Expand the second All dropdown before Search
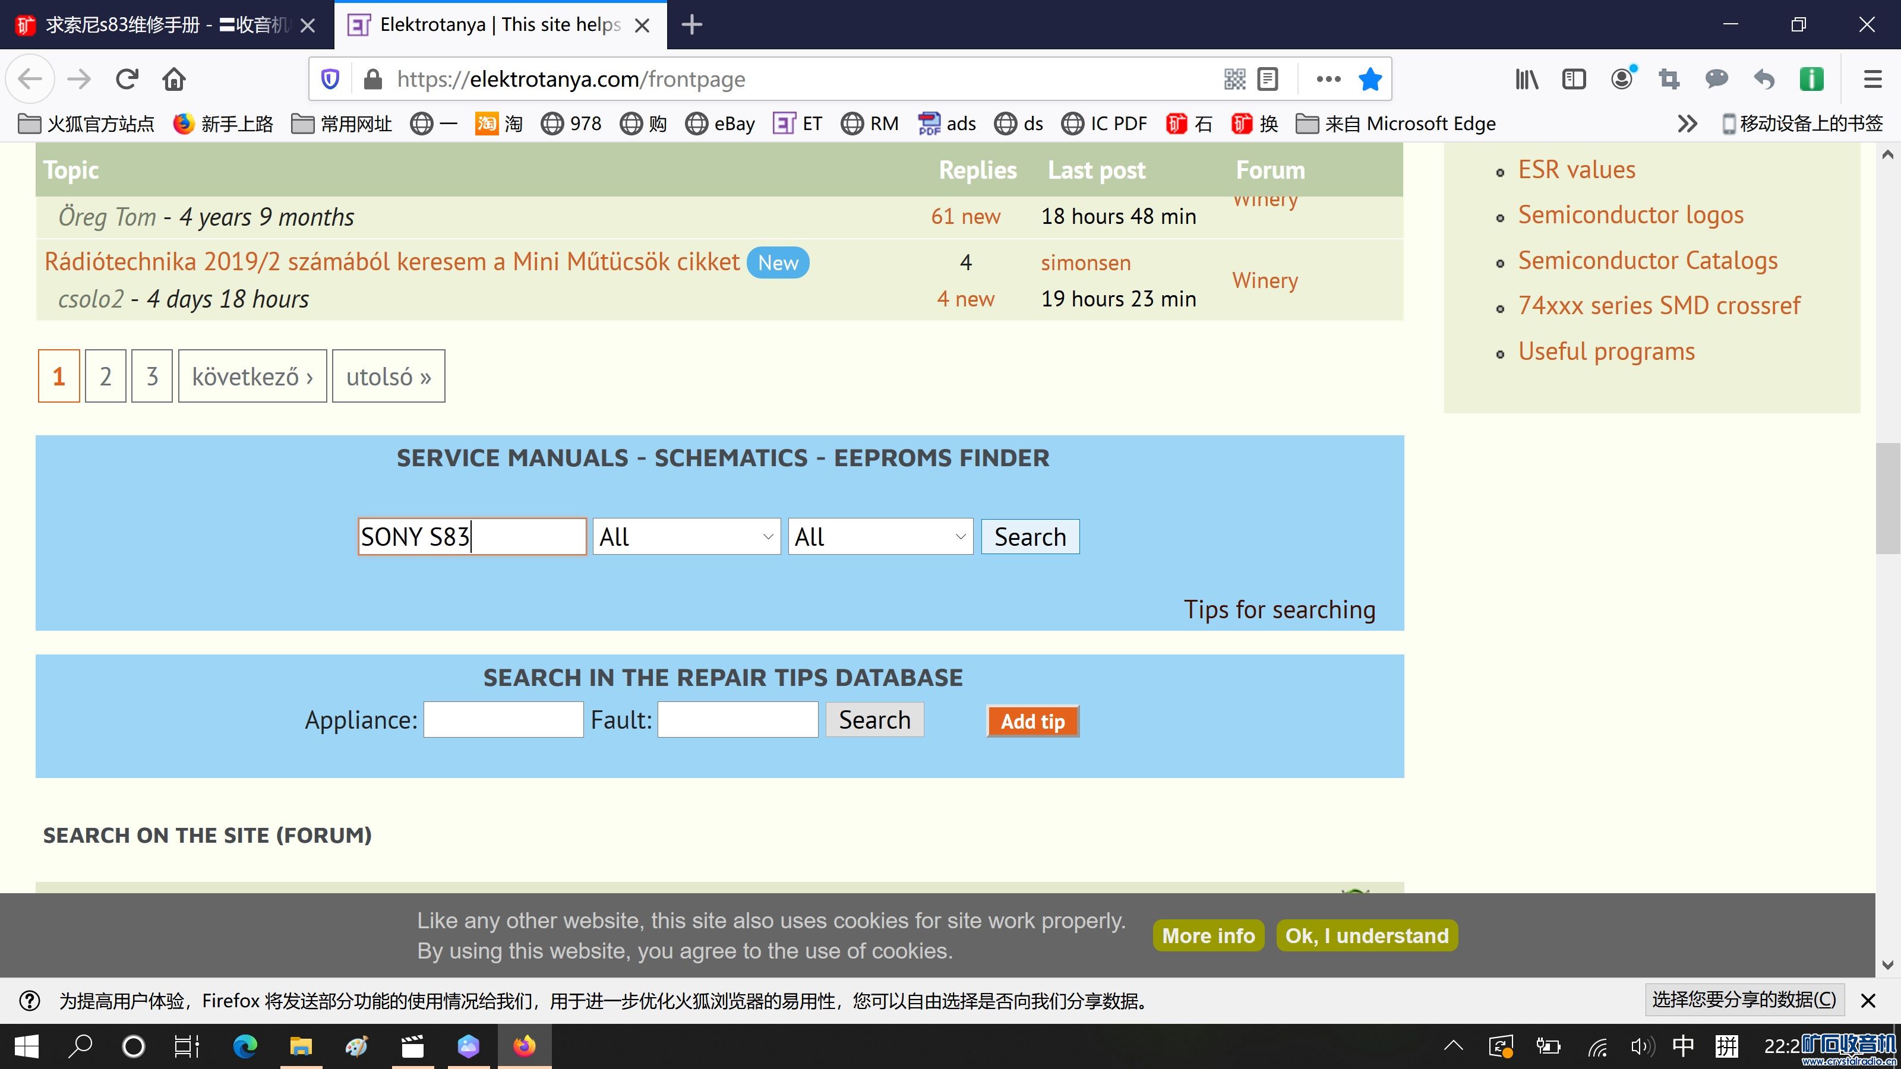This screenshot has width=1901, height=1069. 880,536
